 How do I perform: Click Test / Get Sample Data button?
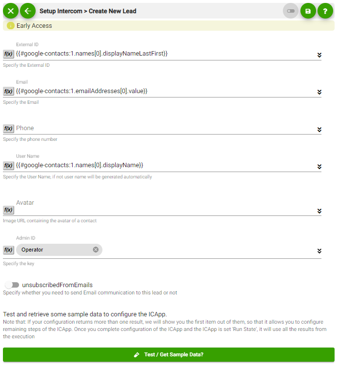coord(169,355)
